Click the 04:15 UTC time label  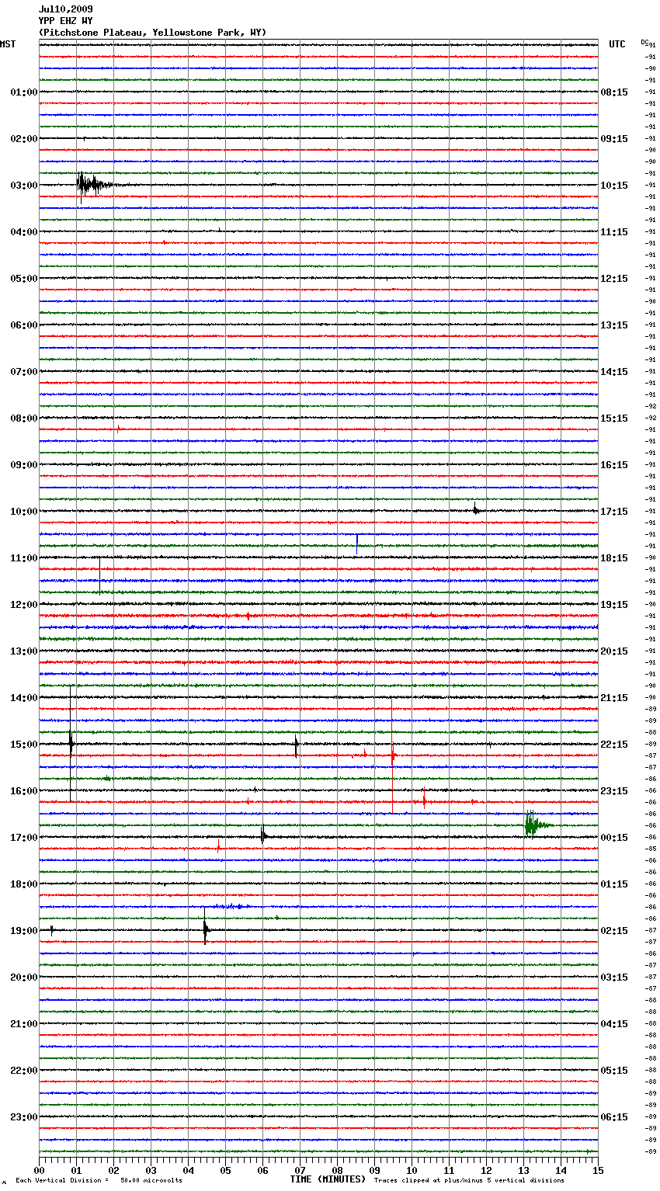click(614, 1024)
